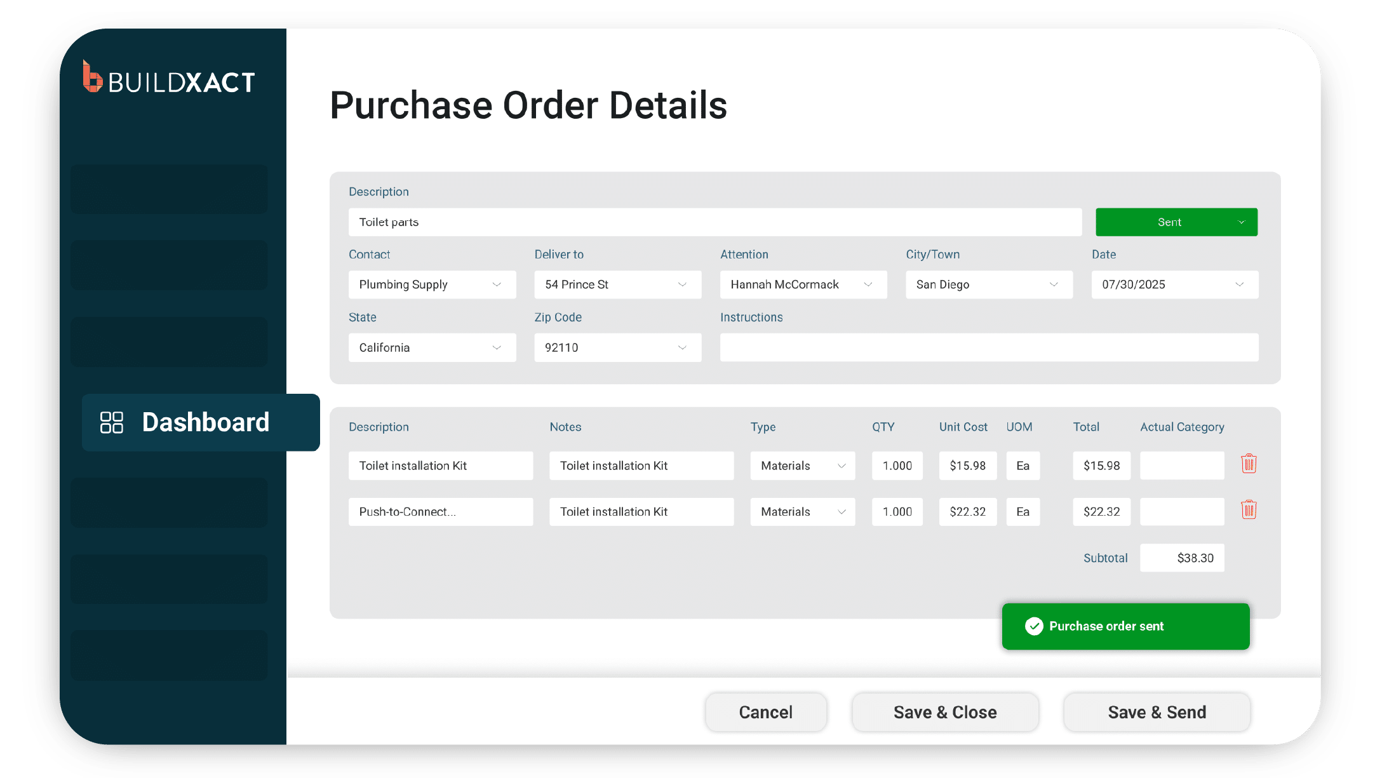Click the checkmark on the Purchase order sent toast
The image size is (1375, 778).
coord(1035,626)
